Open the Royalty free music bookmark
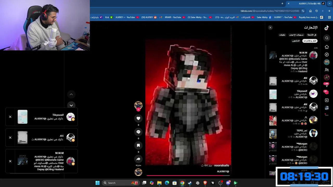Screen dimensions: 333x187 click(x=311, y=17)
